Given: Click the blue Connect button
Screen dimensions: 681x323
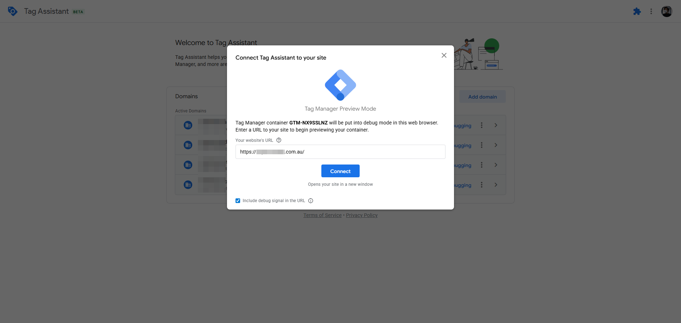Looking at the screenshot, I should point(340,171).
